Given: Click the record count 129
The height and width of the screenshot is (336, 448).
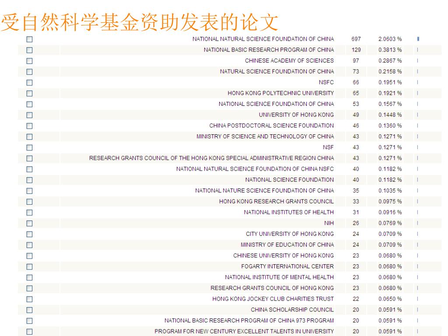Looking at the screenshot, I should click(356, 50).
